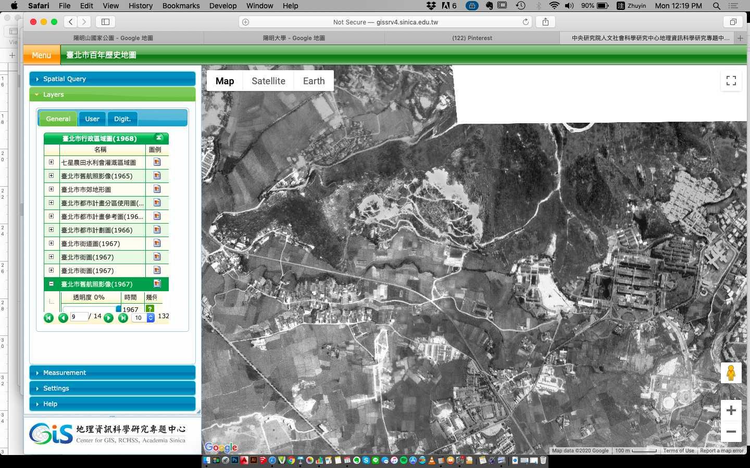This screenshot has height=468, width=750.
Task: Go to first page of layer list
Action: point(48,318)
